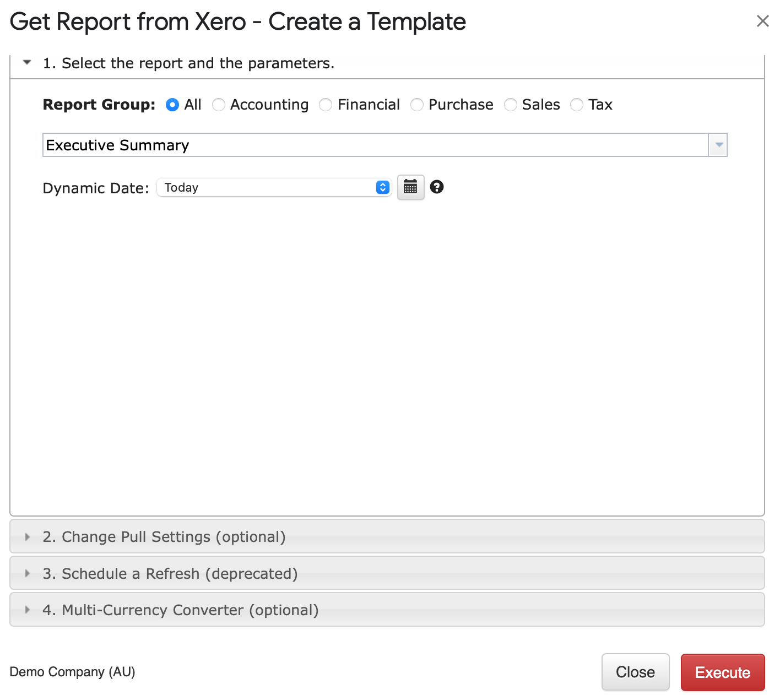This screenshot has height=695, width=769.
Task: Select the Accounting report group radio
Action: 219,105
